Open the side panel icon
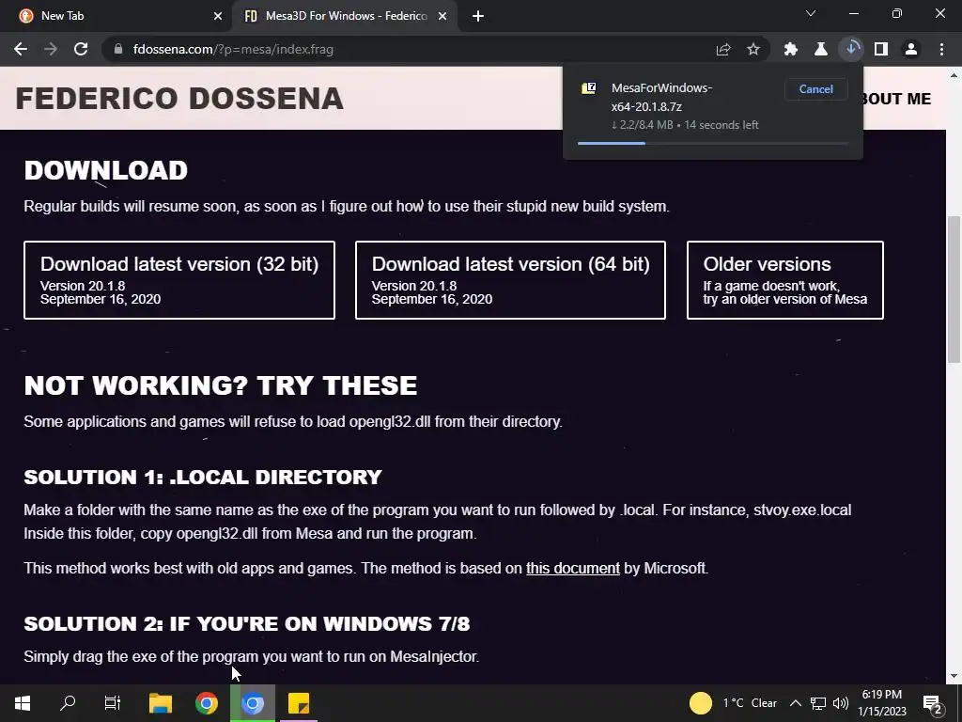 881,49
